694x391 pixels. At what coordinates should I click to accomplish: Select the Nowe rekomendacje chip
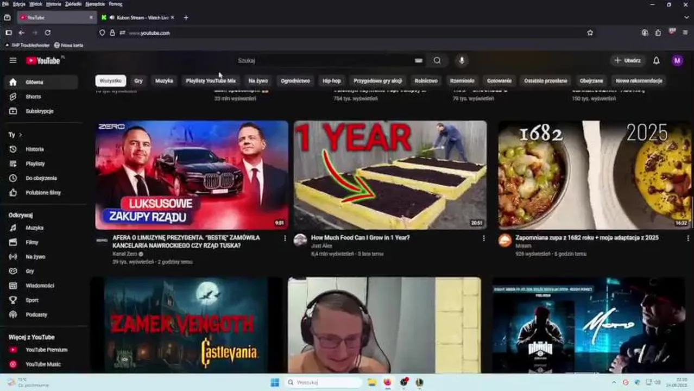tap(639, 80)
